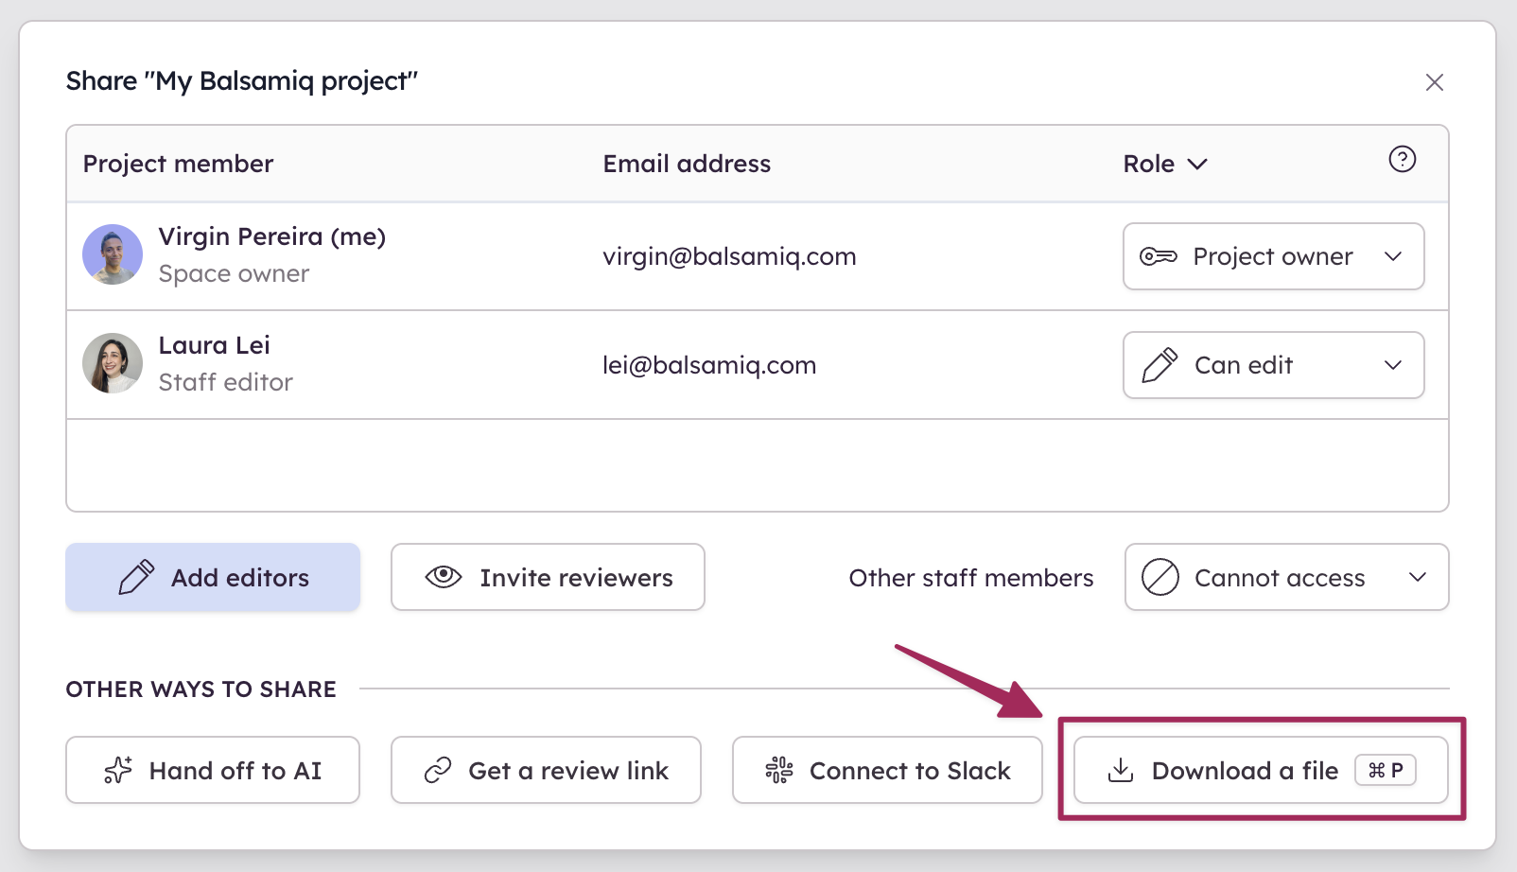
Task: Click the Project member column header
Action: 178,164
